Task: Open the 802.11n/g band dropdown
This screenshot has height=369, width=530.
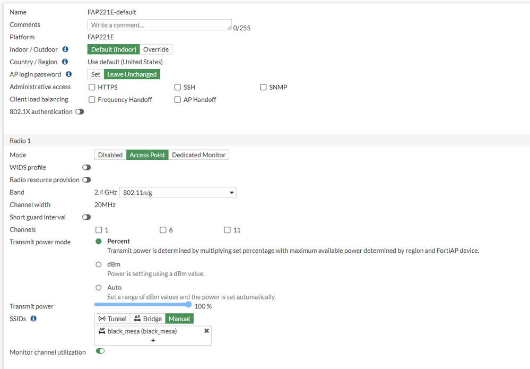Action: (x=178, y=193)
